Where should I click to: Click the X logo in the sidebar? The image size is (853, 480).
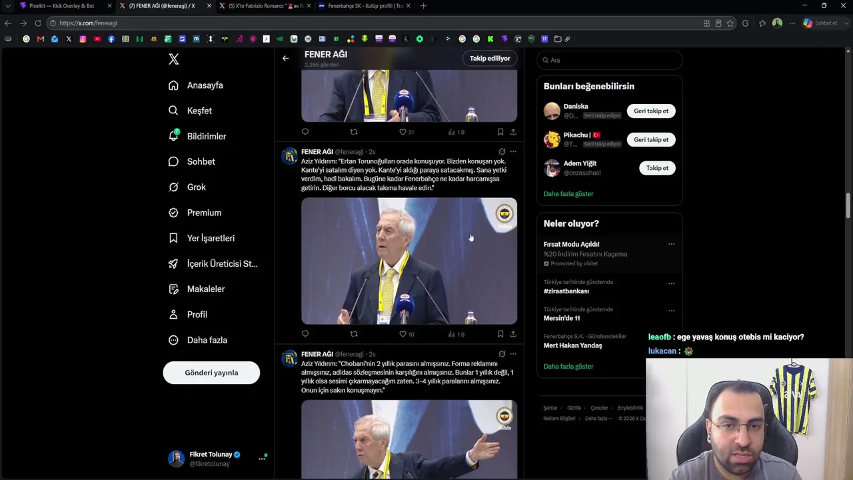[x=174, y=59]
